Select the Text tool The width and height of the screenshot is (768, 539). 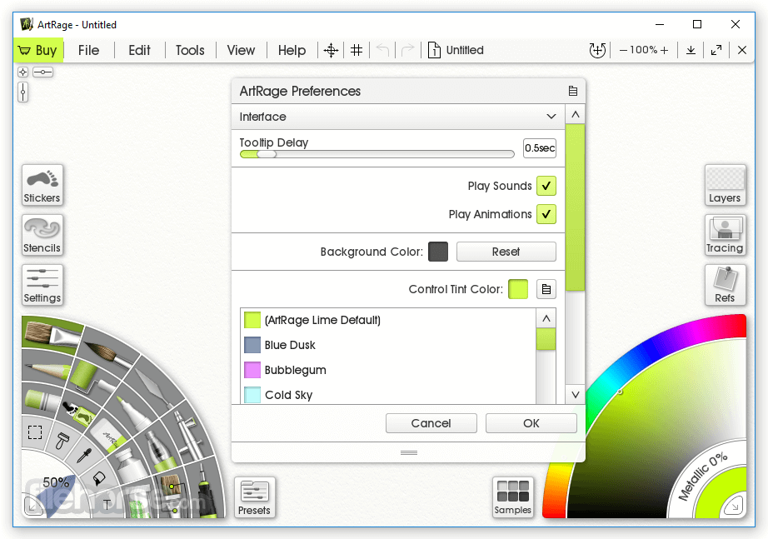coord(107,505)
